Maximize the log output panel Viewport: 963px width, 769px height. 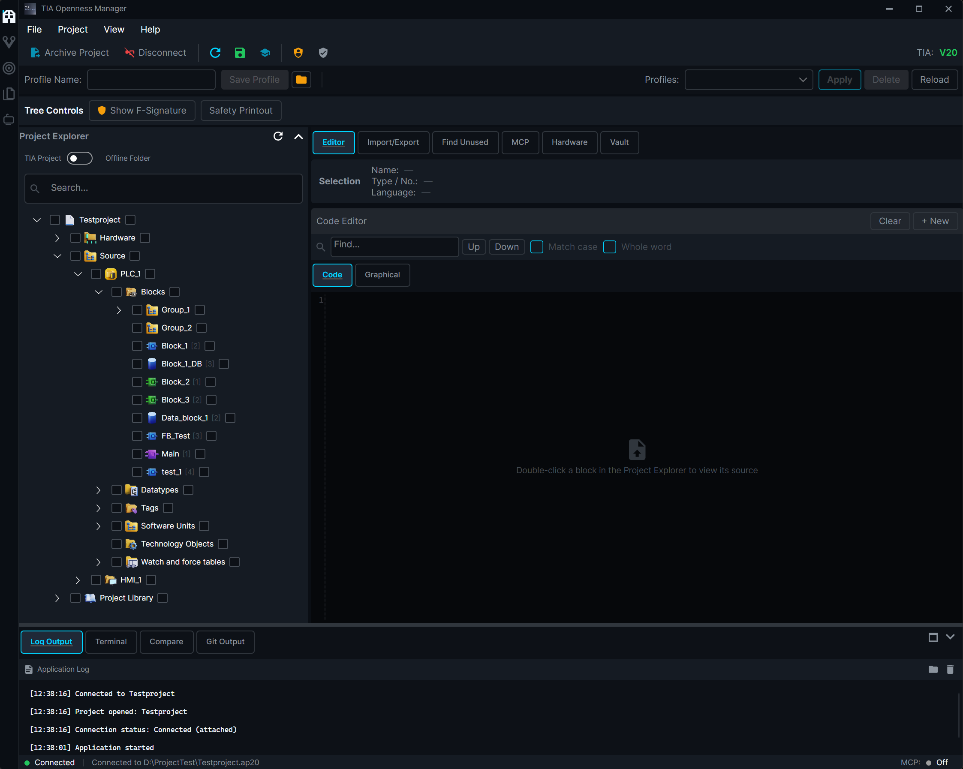pyautogui.click(x=933, y=637)
